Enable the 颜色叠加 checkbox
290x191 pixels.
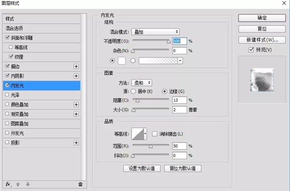coord(7,104)
